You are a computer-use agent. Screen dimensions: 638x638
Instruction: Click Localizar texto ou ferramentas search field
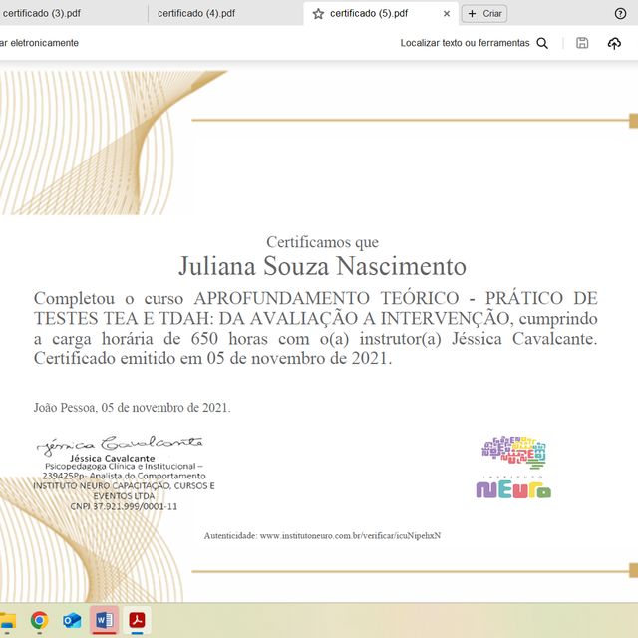465,43
